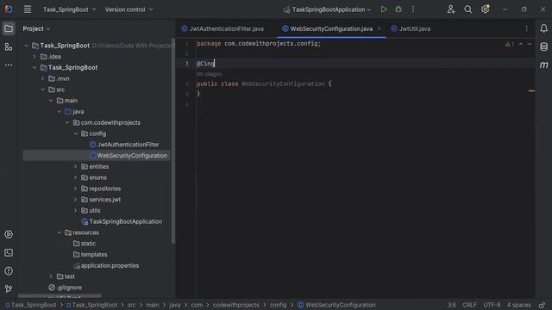Image resolution: width=552 pixels, height=310 pixels.
Task: Click WebSecurityConfiguration breadcrumb in navigation bar
Action: click(x=336, y=305)
